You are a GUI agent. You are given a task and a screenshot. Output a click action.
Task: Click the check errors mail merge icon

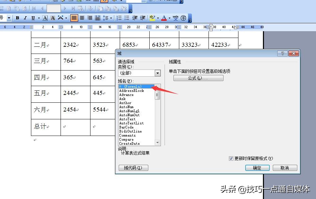pyautogui.click(x=90, y=8)
